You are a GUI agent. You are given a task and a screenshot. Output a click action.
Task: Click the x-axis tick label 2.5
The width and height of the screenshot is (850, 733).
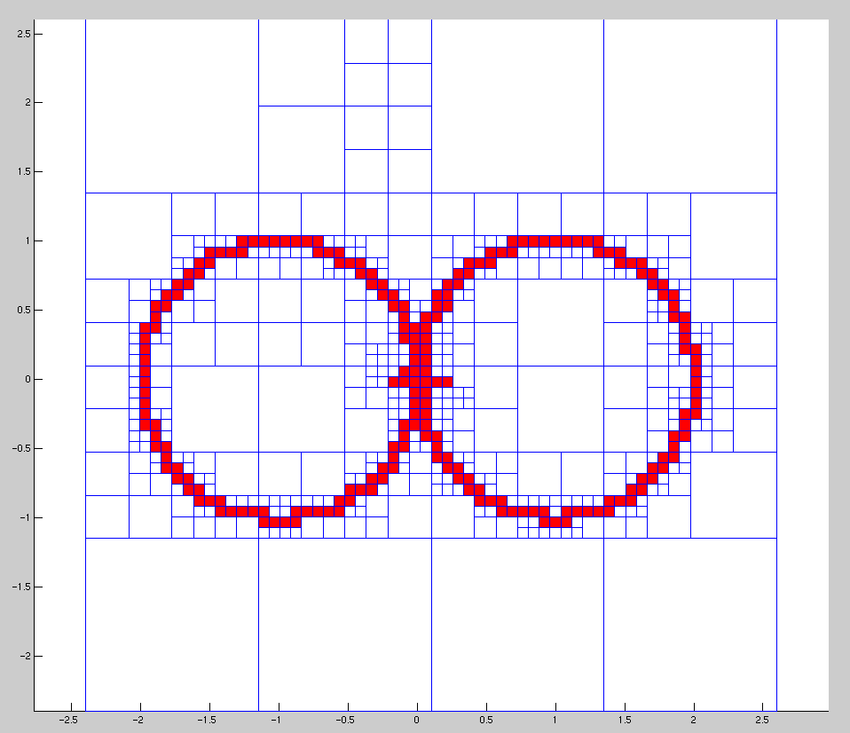764,720
